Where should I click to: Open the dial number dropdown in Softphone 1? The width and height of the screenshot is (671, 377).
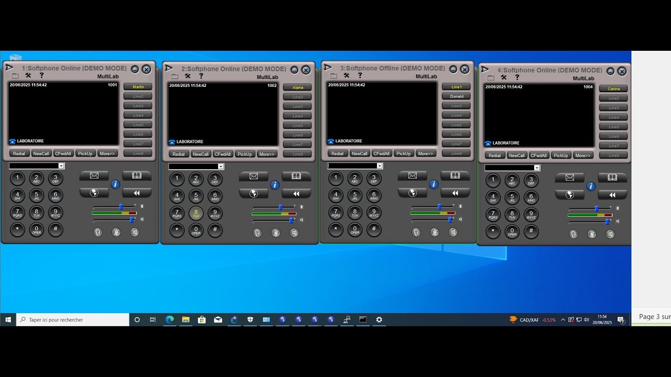point(61,166)
